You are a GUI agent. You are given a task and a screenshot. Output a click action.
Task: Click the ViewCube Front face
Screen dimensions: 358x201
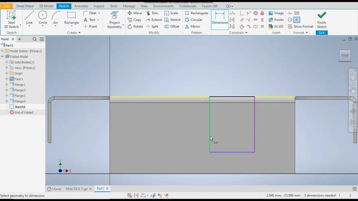[345, 55]
